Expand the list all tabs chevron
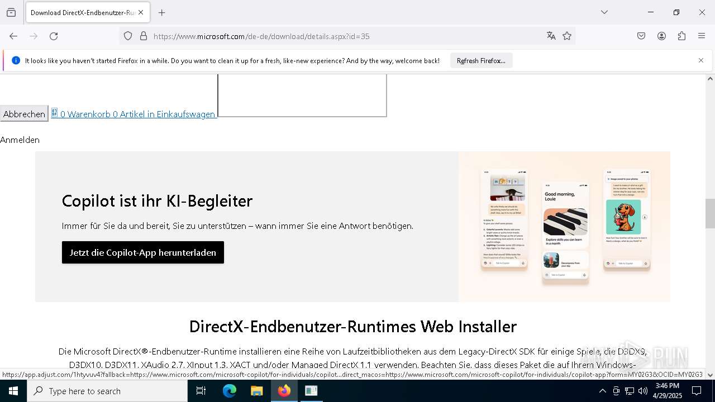 tap(604, 12)
